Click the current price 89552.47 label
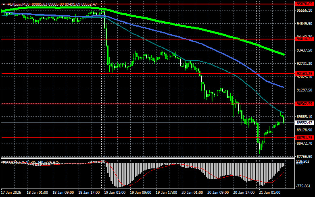315x197 pixels. (305, 122)
